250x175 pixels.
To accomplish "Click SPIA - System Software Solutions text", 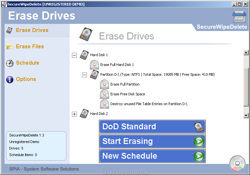I will point(44,169).
